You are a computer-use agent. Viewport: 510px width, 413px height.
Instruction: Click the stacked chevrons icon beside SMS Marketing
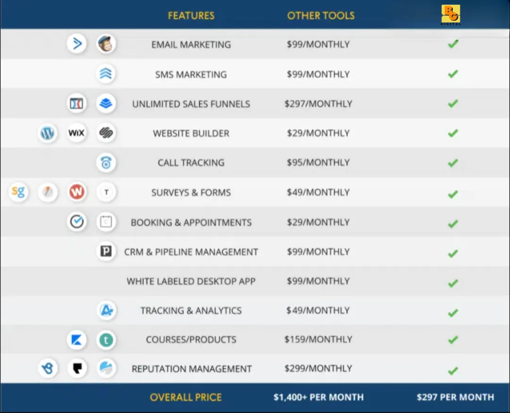click(106, 74)
